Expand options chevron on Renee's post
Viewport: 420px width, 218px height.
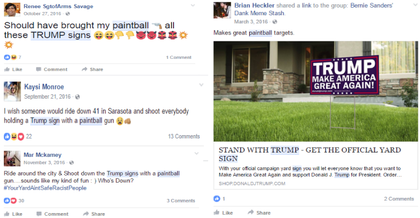[193, 5]
